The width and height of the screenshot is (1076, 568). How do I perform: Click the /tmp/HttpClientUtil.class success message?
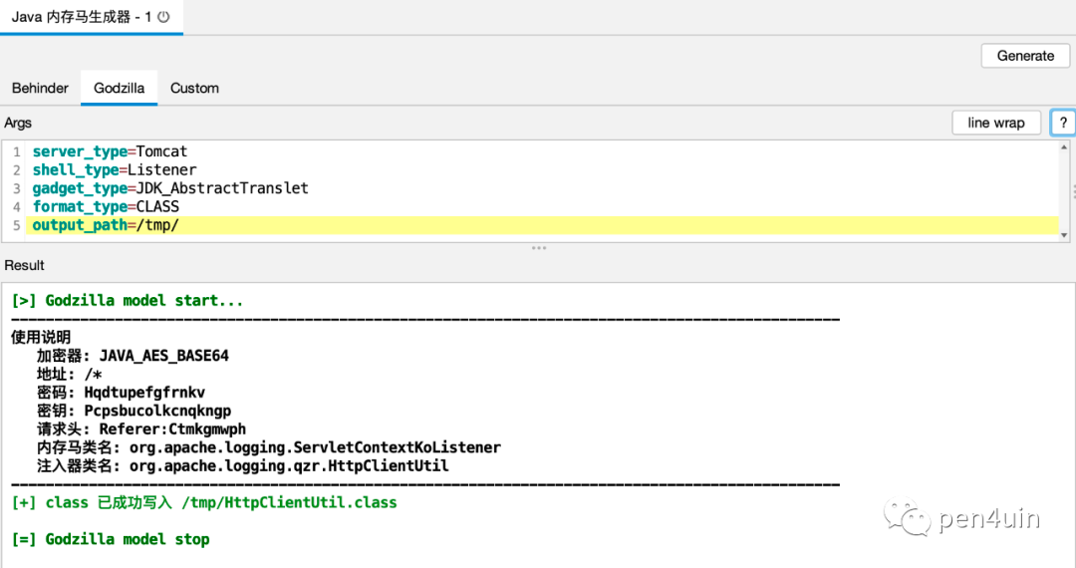204,503
